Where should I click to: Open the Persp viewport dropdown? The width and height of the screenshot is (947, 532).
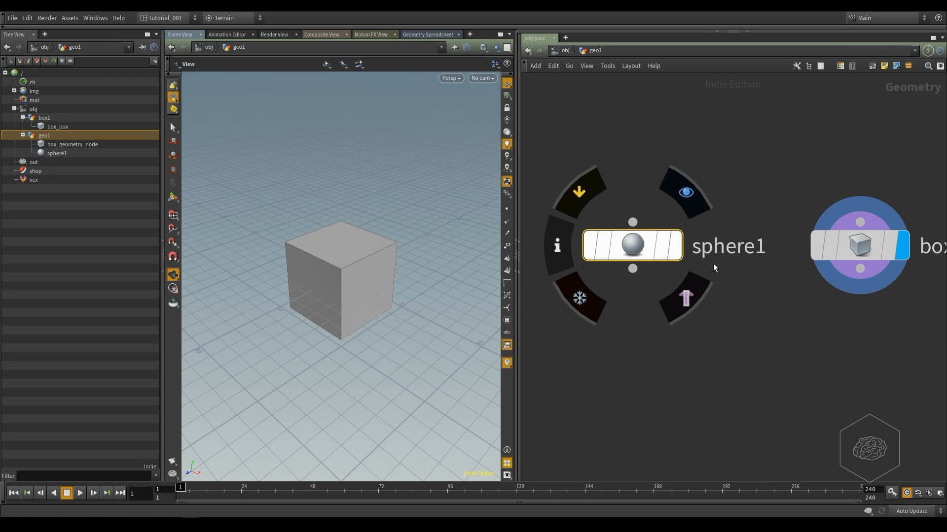tap(451, 78)
